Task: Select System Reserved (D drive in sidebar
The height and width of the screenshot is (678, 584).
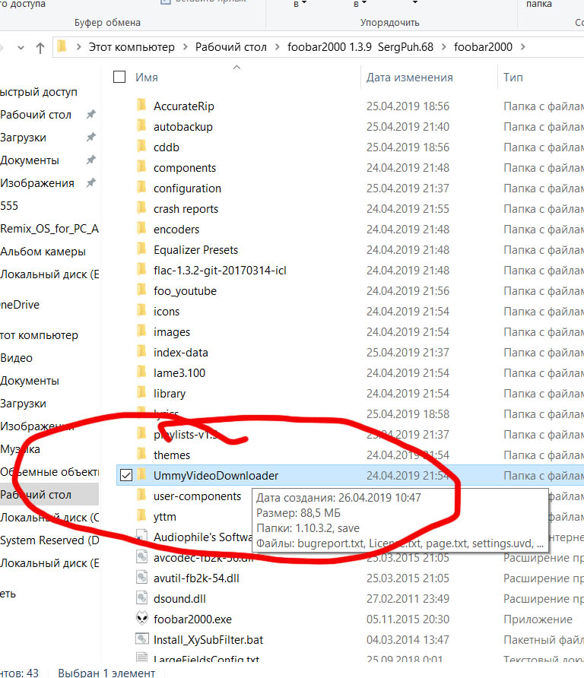Action: pyautogui.click(x=49, y=540)
